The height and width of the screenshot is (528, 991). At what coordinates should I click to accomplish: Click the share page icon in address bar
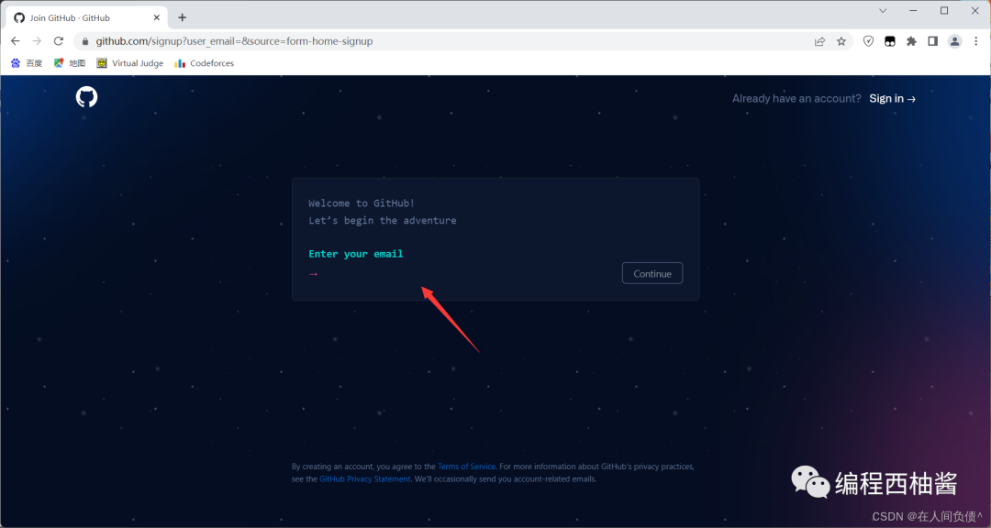[819, 41]
